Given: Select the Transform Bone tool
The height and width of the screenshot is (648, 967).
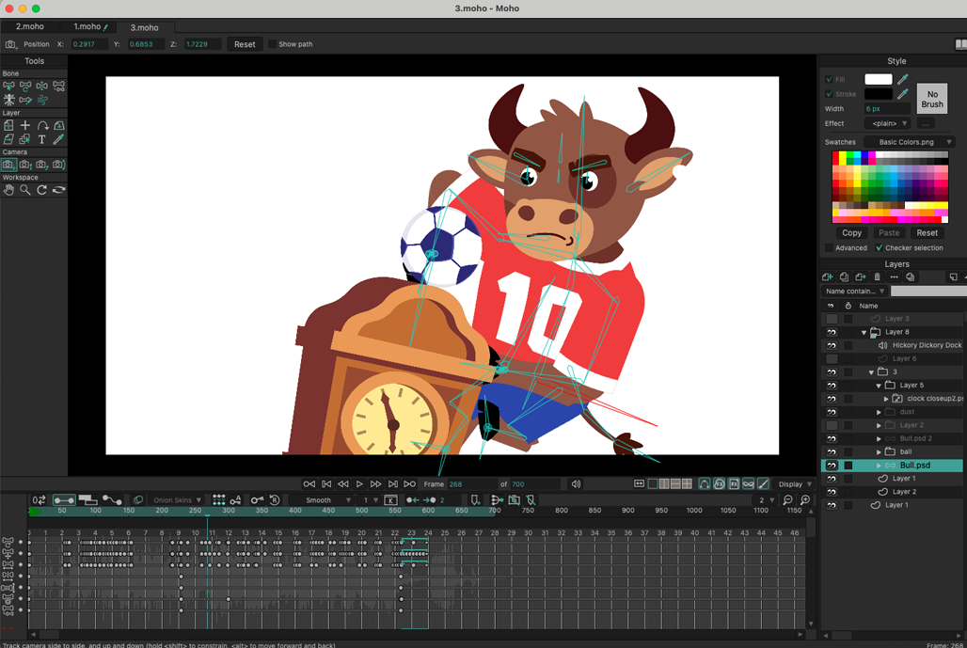Looking at the screenshot, I should coord(8,86).
